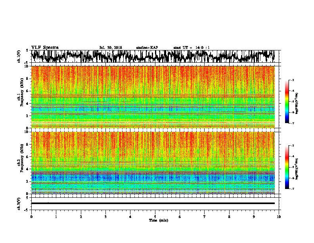Click the time axis tick label "5"
This screenshot has height=243, width=314.
click(x=155, y=216)
